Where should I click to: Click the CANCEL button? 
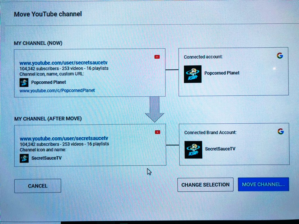[38, 186]
